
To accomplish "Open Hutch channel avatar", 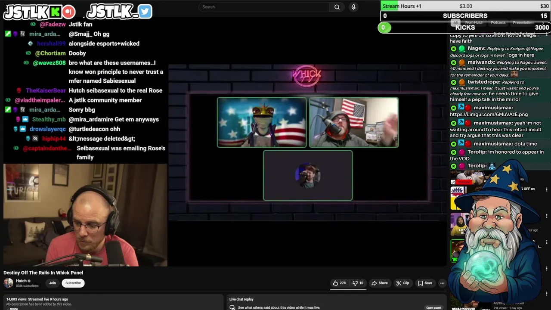I will pyautogui.click(x=8, y=283).
